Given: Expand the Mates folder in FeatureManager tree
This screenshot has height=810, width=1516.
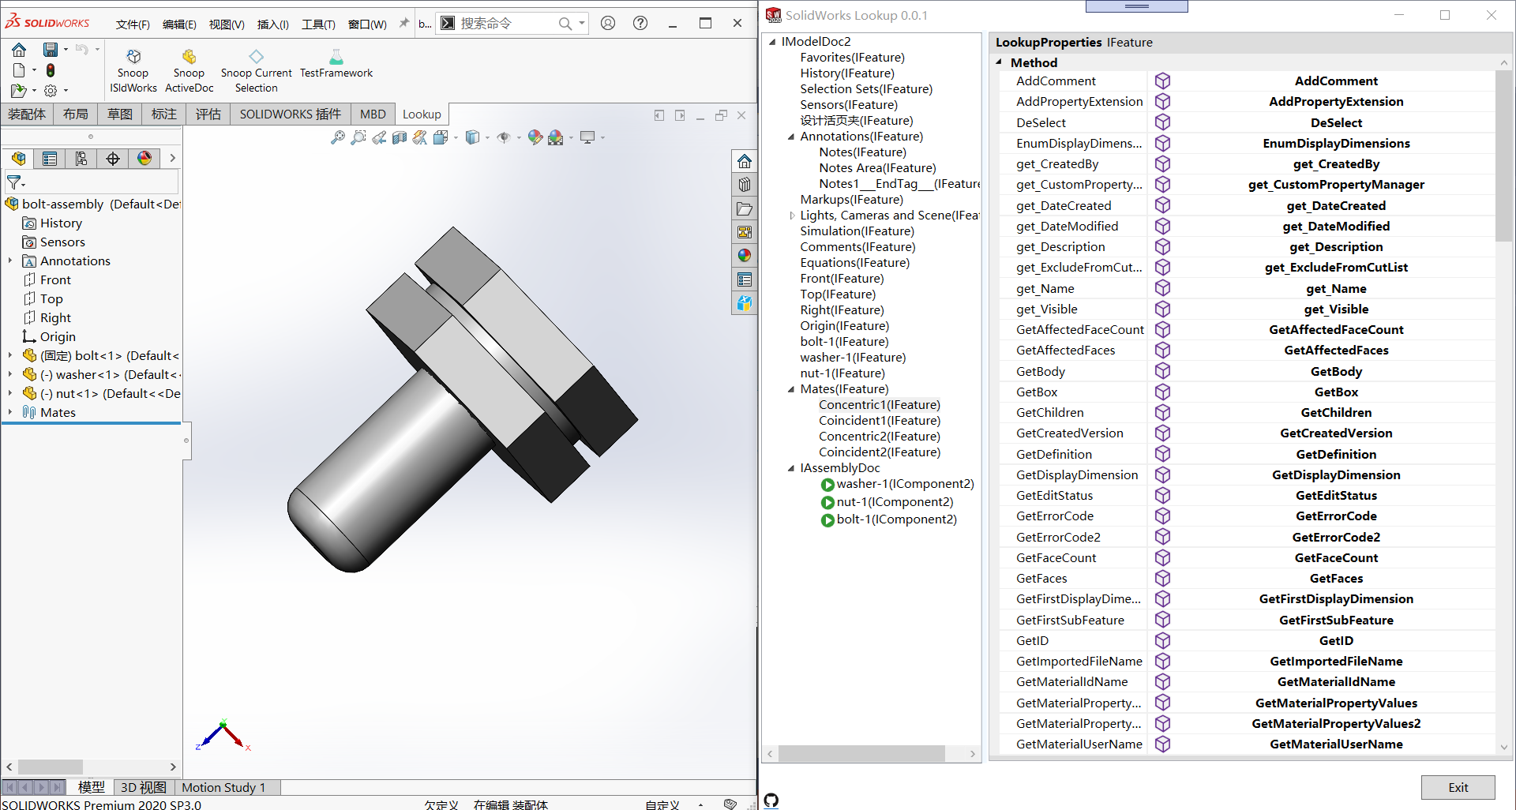Looking at the screenshot, I should pyautogui.click(x=9, y=412).
